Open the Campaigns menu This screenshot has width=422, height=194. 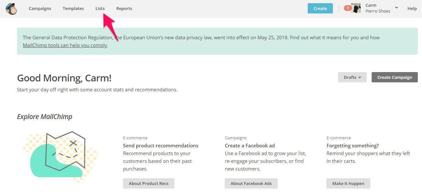(40, 8)
